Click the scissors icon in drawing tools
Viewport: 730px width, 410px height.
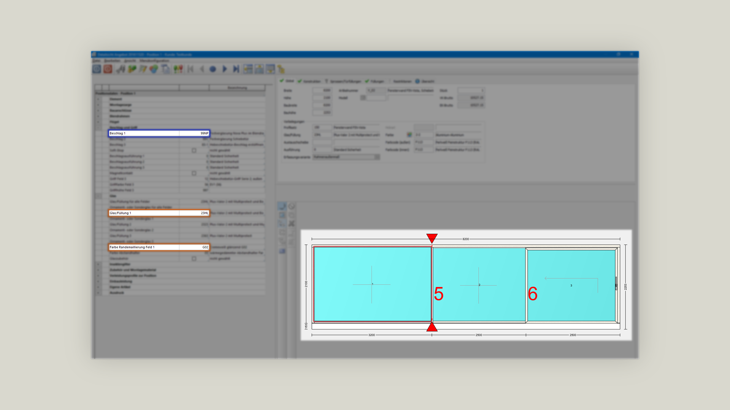[x=292, y=224]
